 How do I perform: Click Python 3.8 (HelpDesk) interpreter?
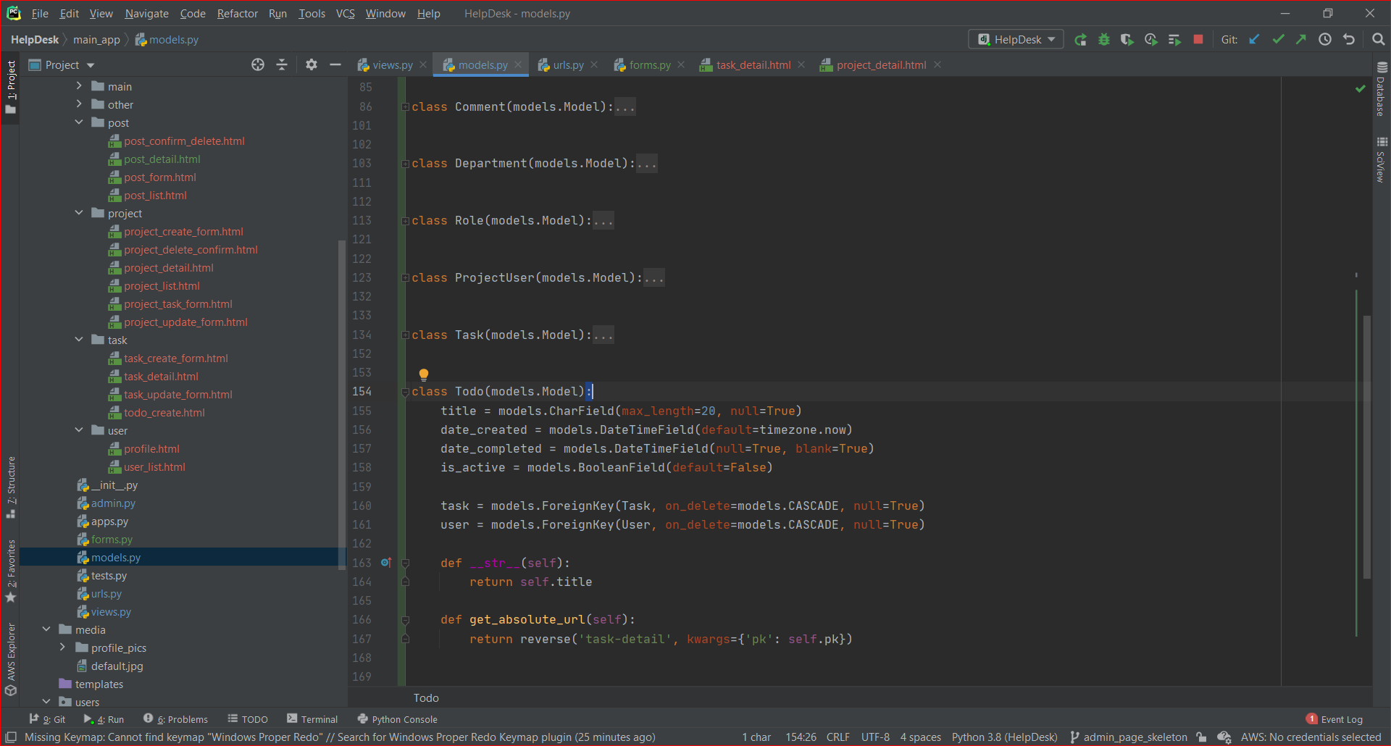click(x=1005, y=737)
